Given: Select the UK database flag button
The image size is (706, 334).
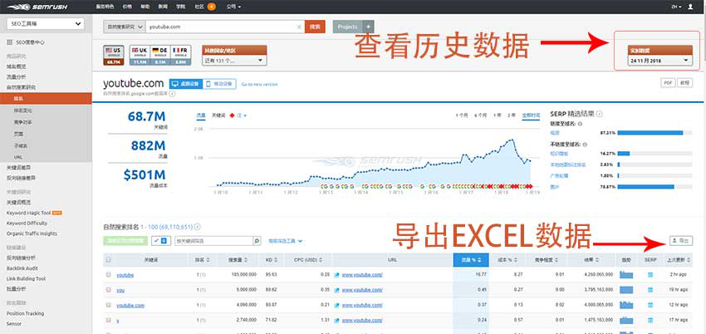Looking at the screenshot, I should pyautogui.click(x=140, y=56).
